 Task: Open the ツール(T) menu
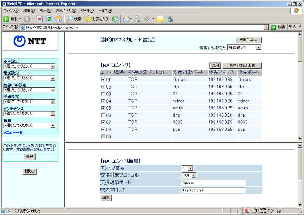point(87,11)
